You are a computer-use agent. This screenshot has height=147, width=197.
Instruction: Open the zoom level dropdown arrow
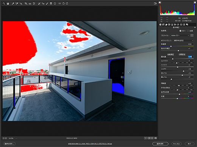[x=16, y=138]
